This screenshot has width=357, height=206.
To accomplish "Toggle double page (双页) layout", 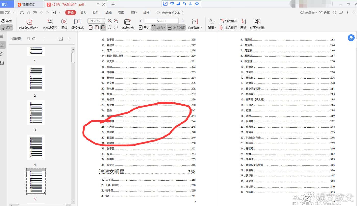I will coord(157,27).
